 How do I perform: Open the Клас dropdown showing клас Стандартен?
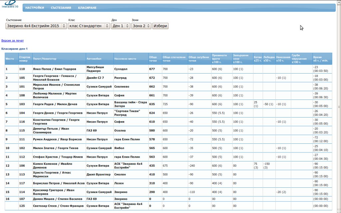89,26
